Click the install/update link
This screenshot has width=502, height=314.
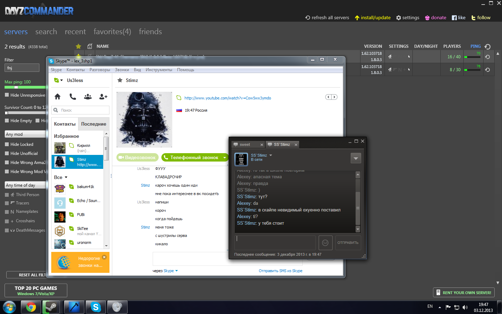(x=373, y=17)
